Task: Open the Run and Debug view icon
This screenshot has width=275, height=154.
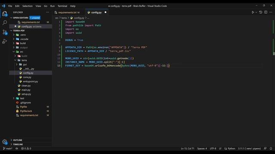Action: click(x=5, y=41)
